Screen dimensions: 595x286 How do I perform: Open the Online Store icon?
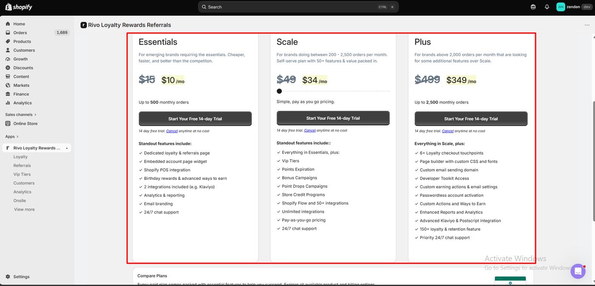(x=8, y=124)
